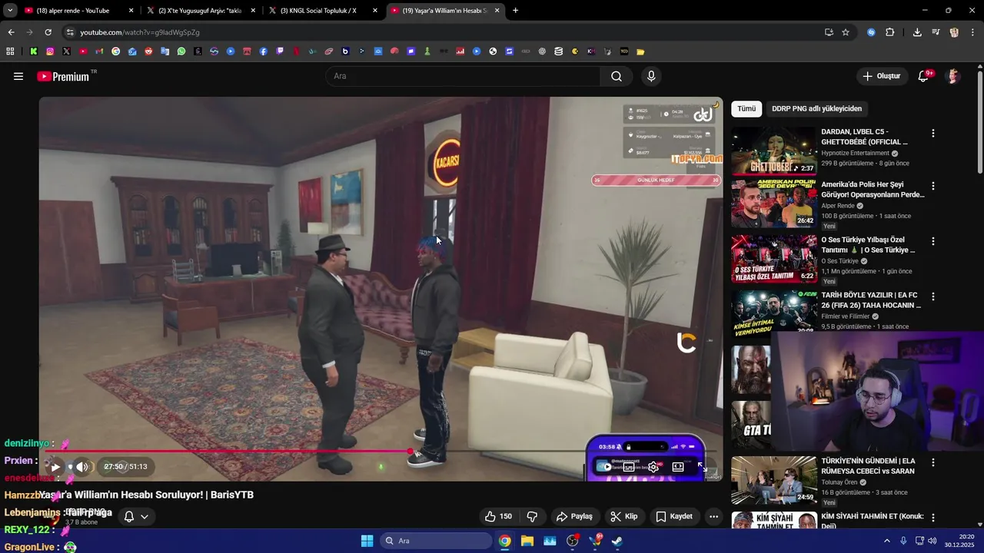Open the Windows Start menu
Screen dimensions: 984x553
367,541
